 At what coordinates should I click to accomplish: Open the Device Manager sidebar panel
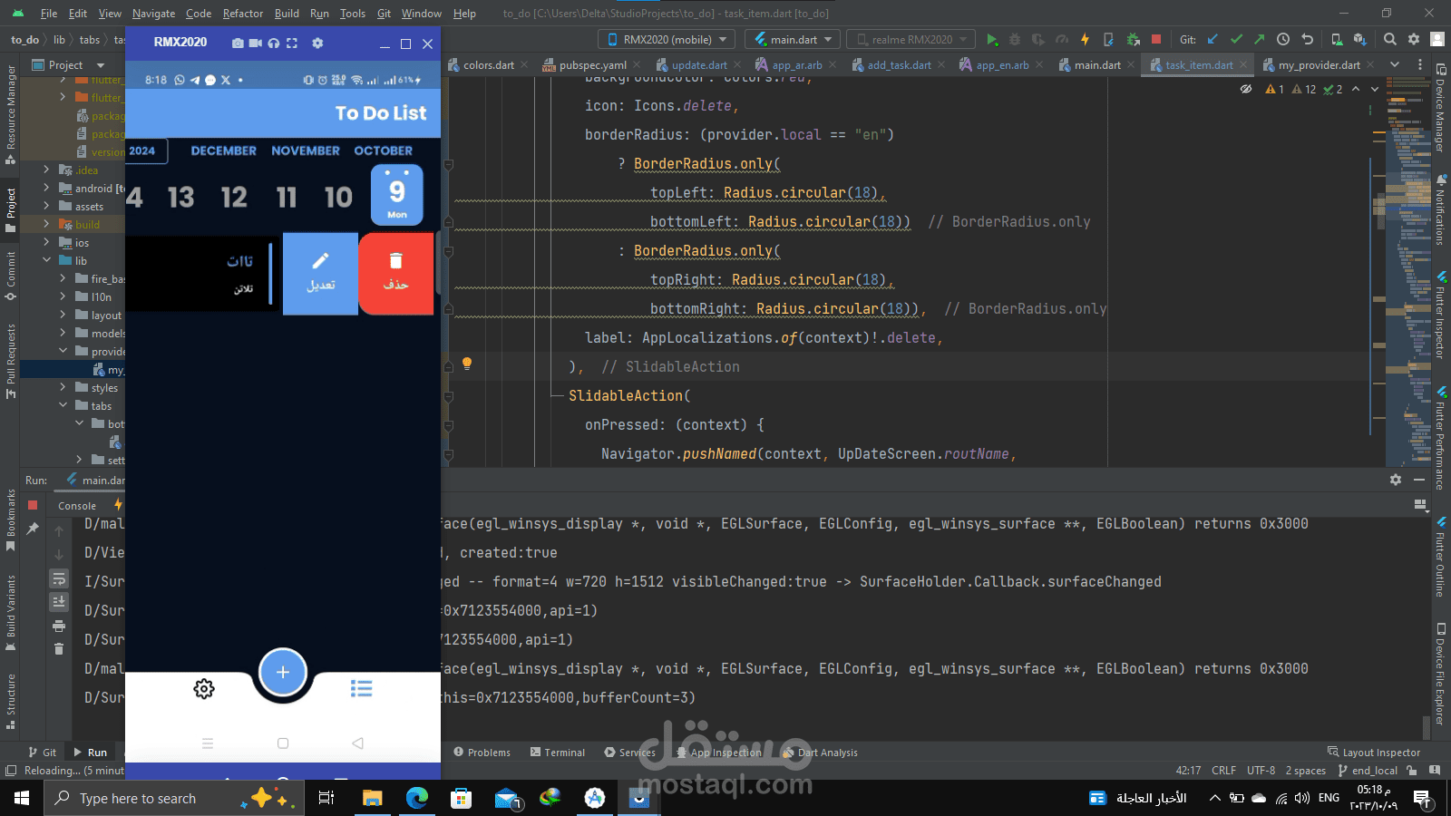[x=1440, y=118]
